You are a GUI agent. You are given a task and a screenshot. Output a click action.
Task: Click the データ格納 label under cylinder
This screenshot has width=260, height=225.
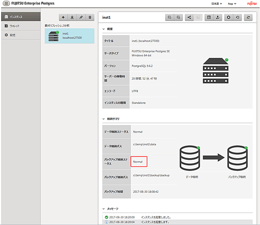pyautogui.click(x=191, y=177)
